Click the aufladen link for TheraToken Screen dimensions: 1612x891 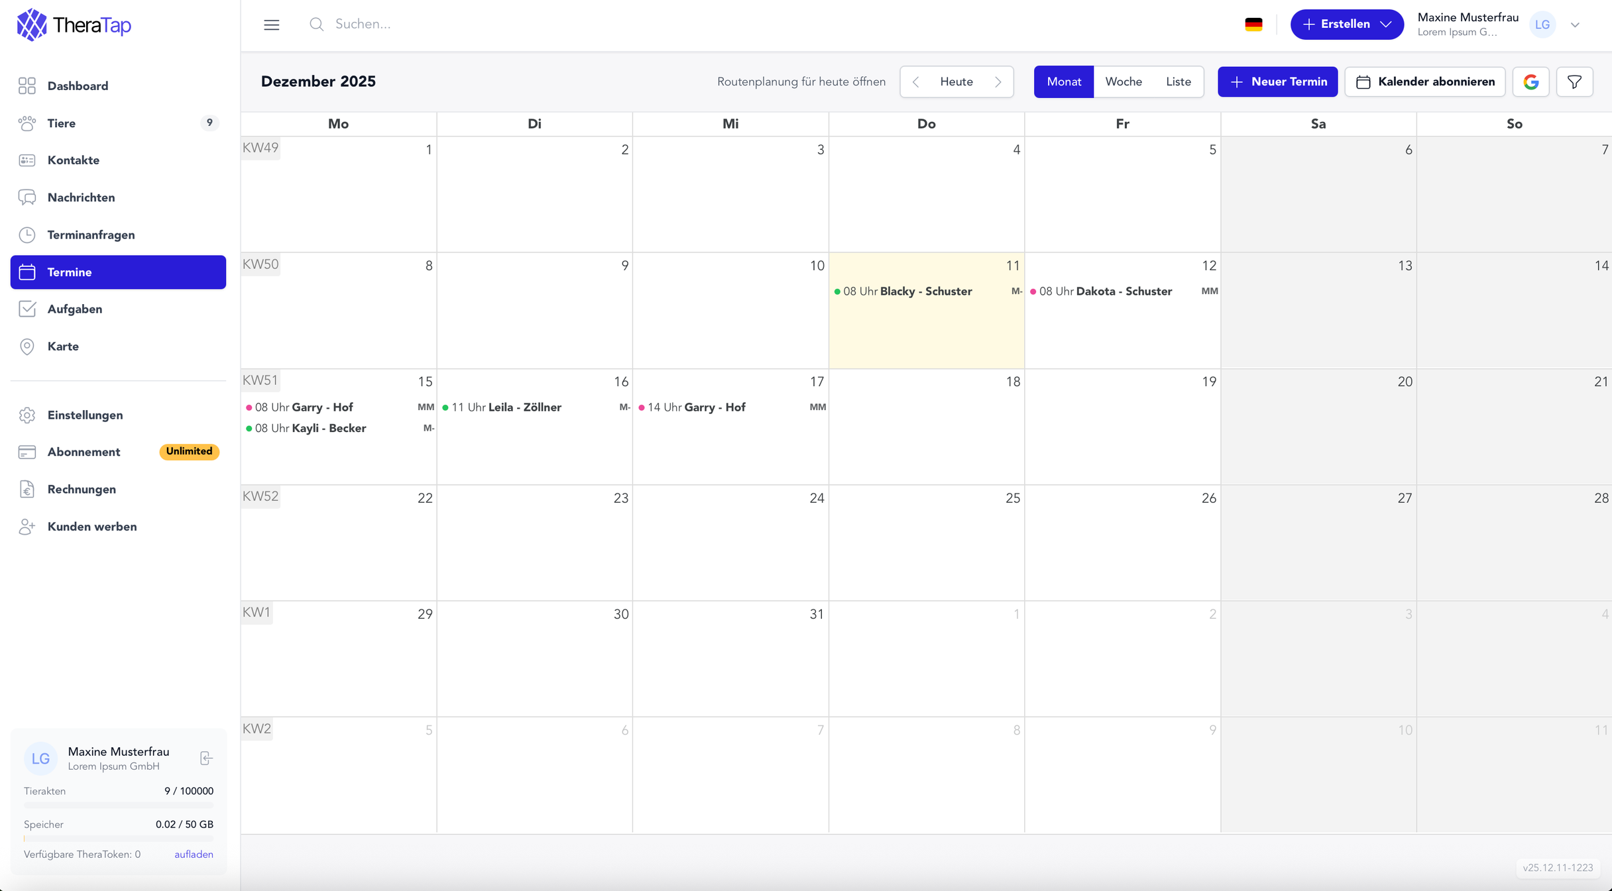(194, 854)
